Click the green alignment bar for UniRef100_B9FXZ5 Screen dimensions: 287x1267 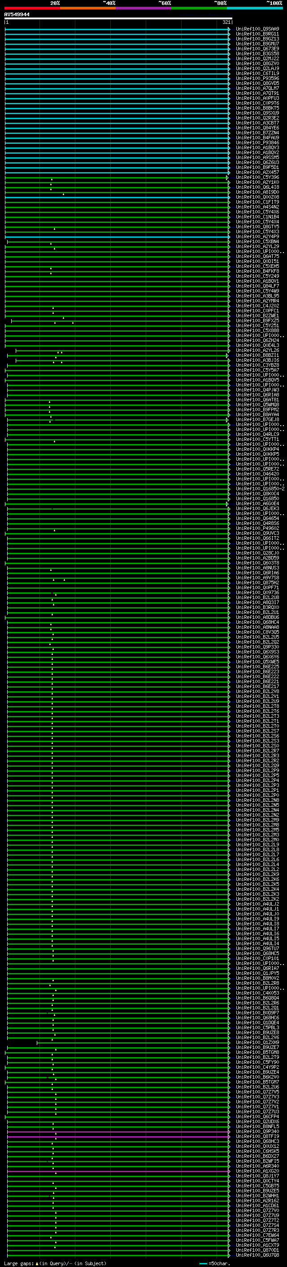[120, 321]
